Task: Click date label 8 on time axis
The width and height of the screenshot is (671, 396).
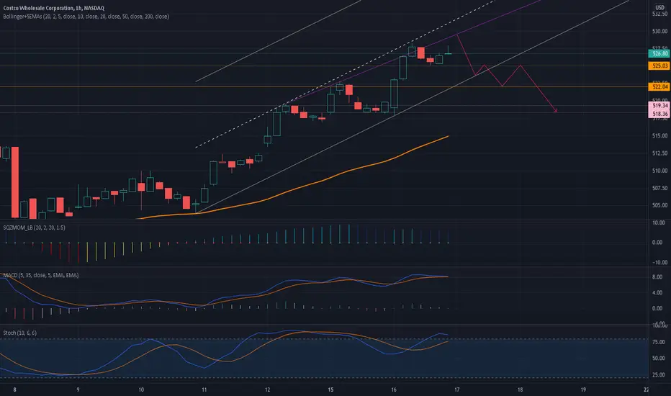Action: point(15,390)
